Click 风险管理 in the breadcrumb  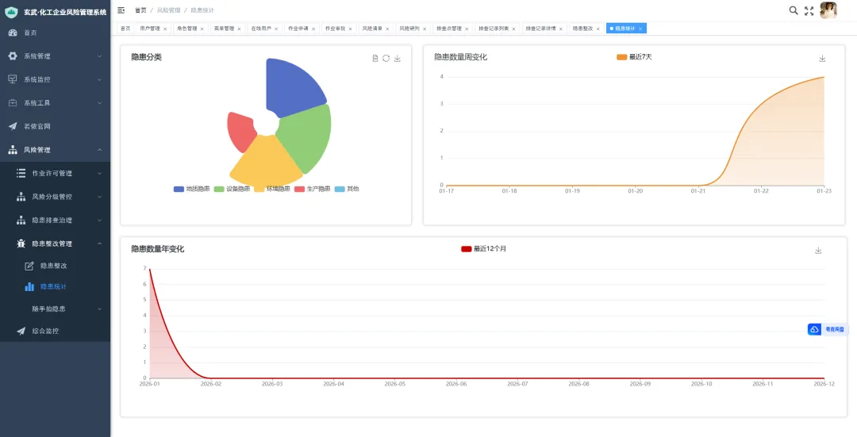167,10
